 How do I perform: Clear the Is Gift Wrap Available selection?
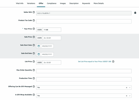pyautogui.click(x=126, y=96)
